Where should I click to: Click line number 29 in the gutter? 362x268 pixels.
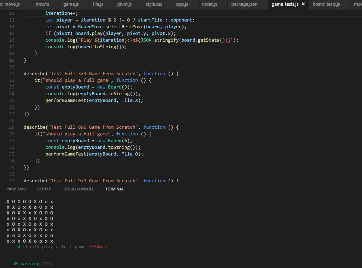[x=12, y=127]
